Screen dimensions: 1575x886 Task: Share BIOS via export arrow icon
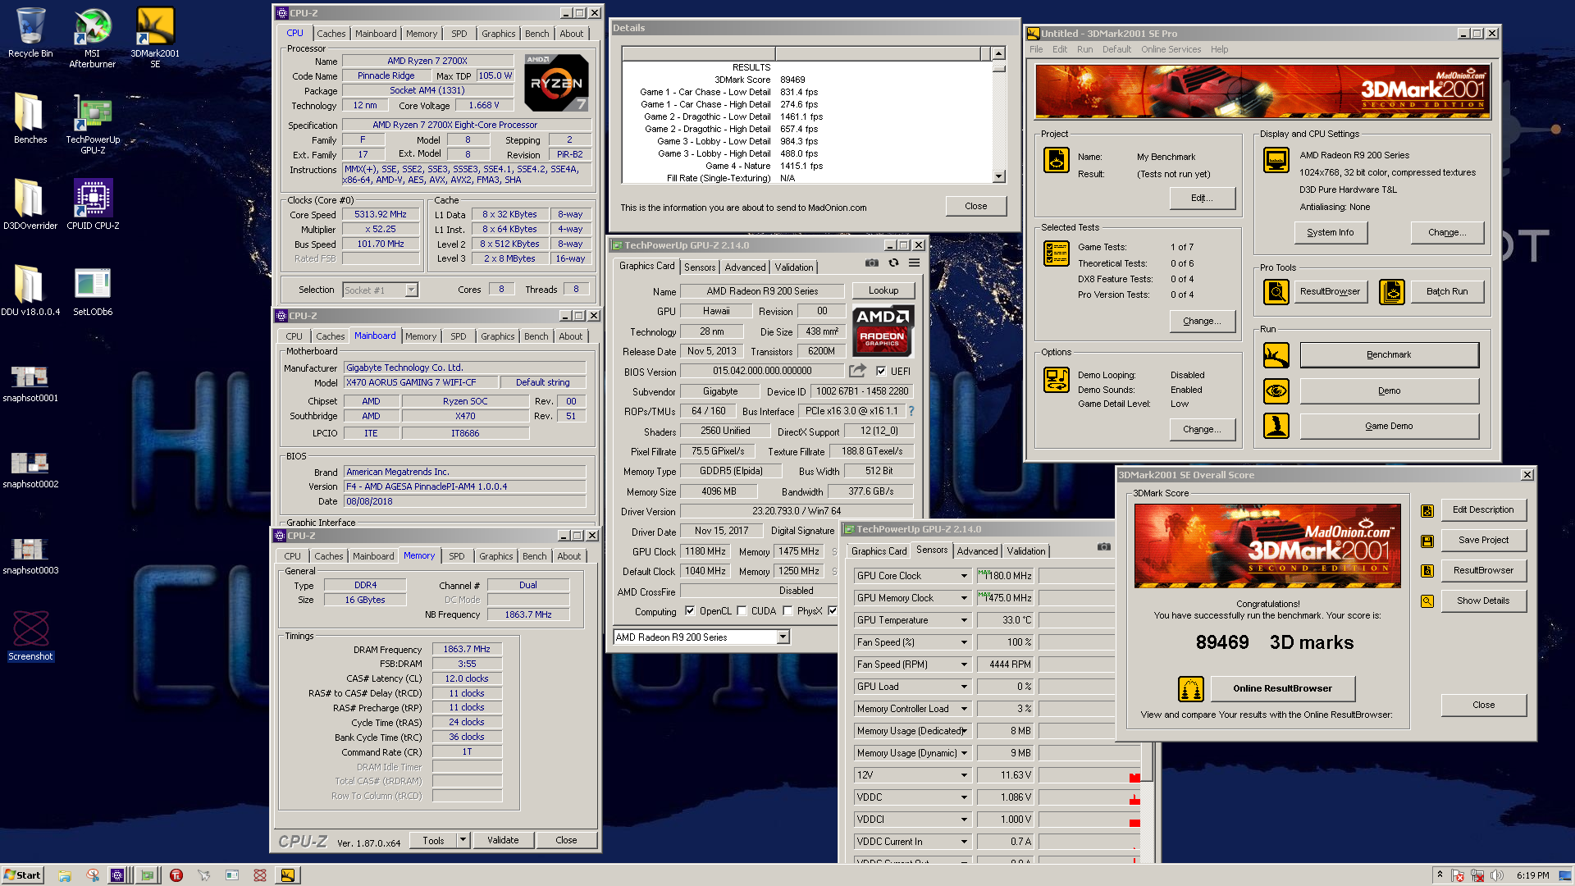click(857, 371)
